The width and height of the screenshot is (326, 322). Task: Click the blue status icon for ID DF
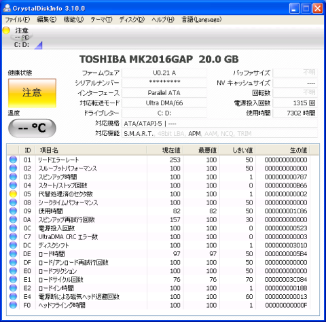pyautogui.click(x=13, y=262)
